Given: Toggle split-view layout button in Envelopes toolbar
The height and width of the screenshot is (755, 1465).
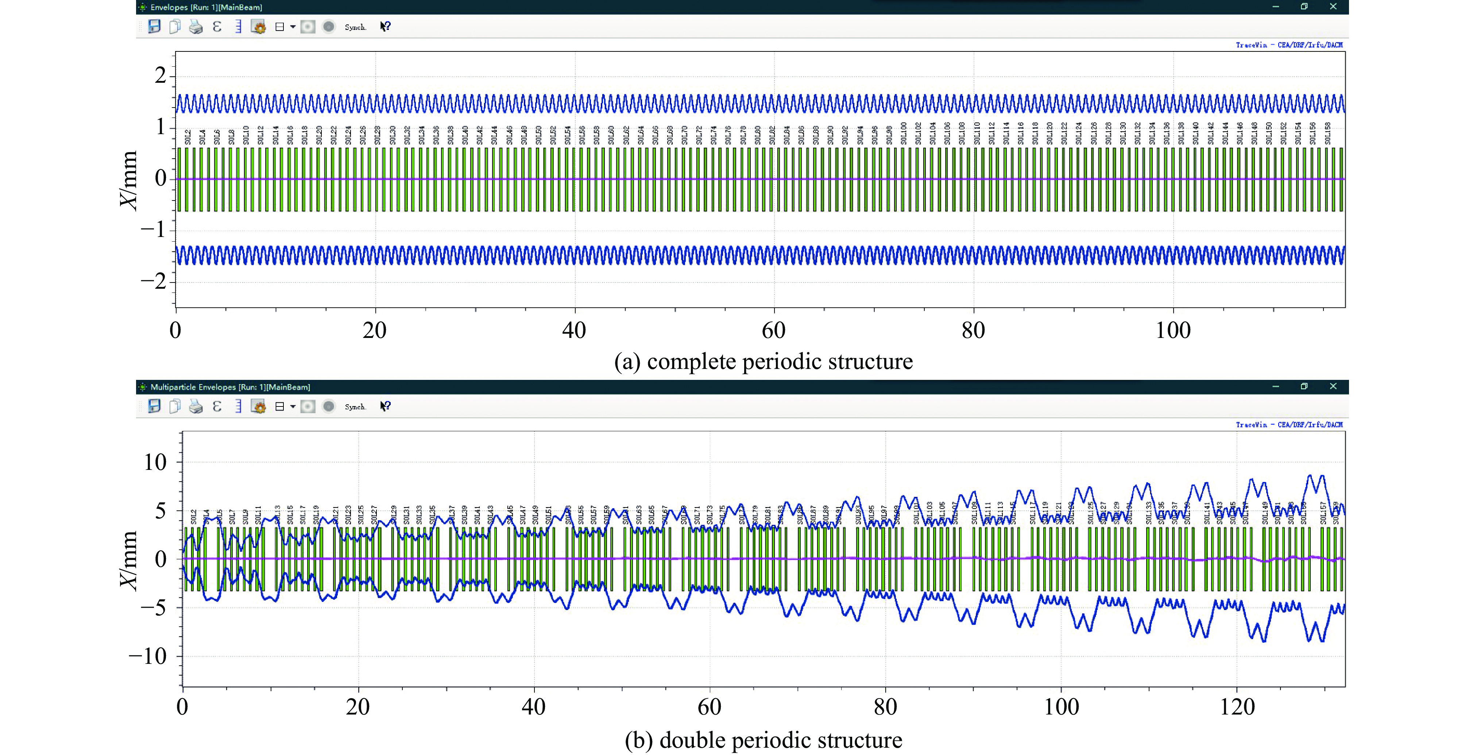Looking at the screenshot, I should 279,26.
